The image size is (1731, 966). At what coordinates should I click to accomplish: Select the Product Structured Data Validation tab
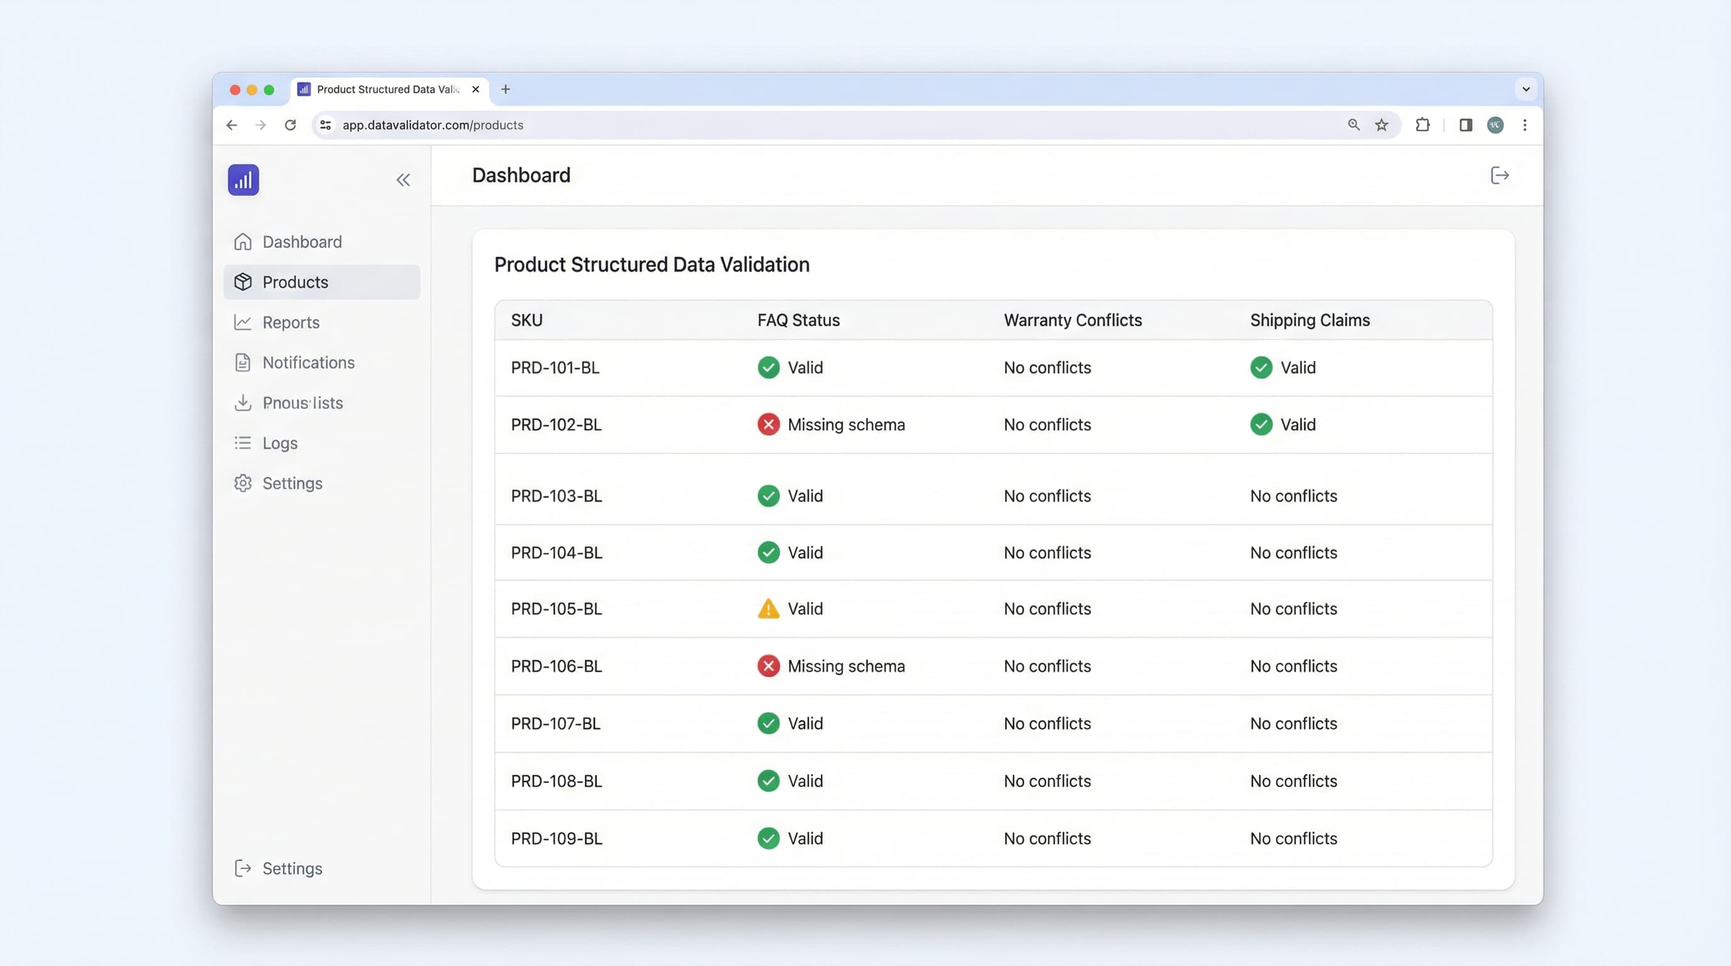(376, 89)
